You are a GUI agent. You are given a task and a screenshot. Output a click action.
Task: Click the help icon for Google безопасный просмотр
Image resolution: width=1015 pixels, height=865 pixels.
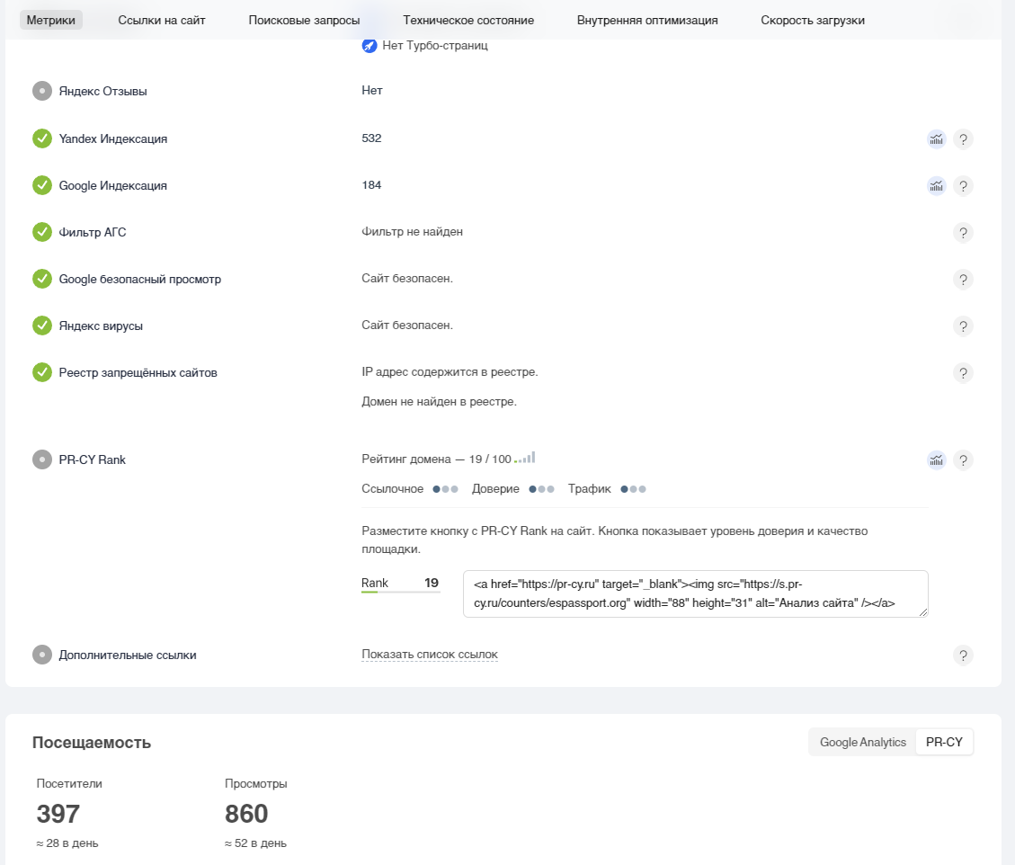[963, 280]
